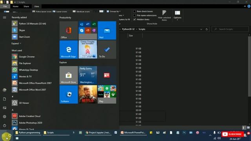Open the Sticky Notes taskbar icon
The image size is (251, 141).
151,132
